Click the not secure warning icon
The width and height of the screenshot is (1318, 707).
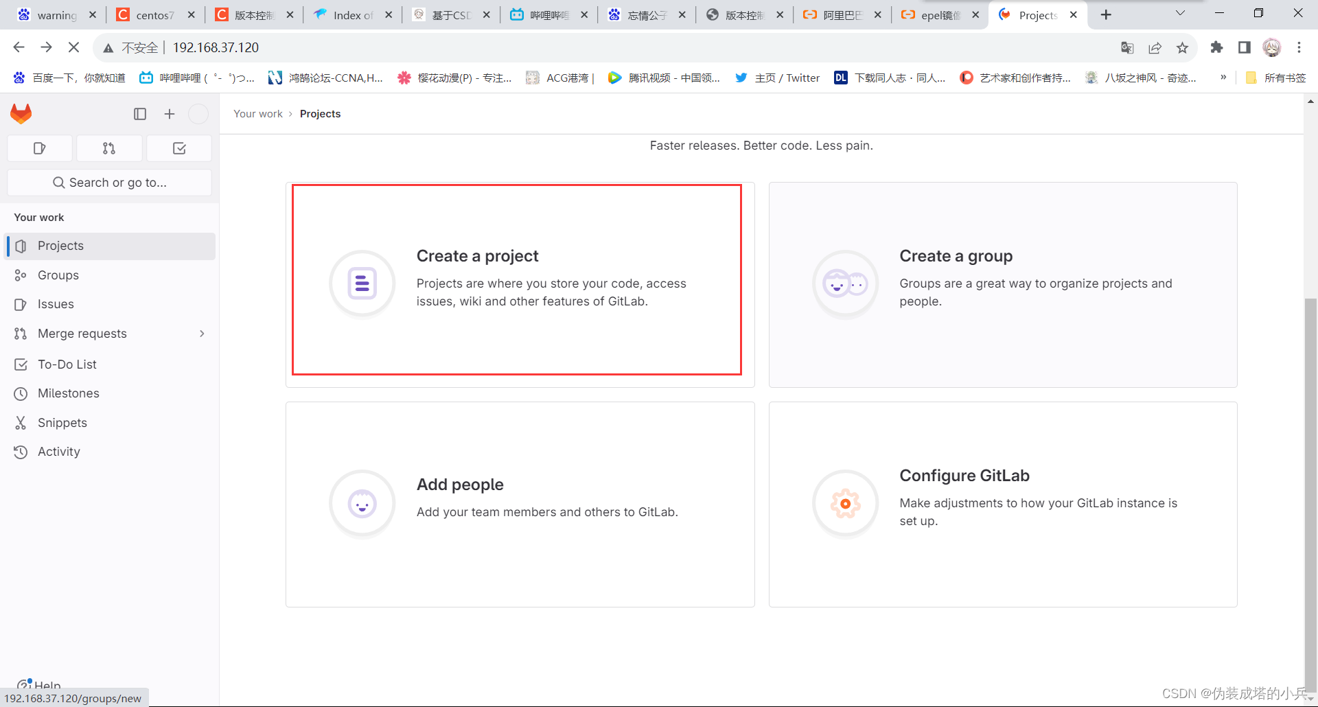(x=108, y=48)
